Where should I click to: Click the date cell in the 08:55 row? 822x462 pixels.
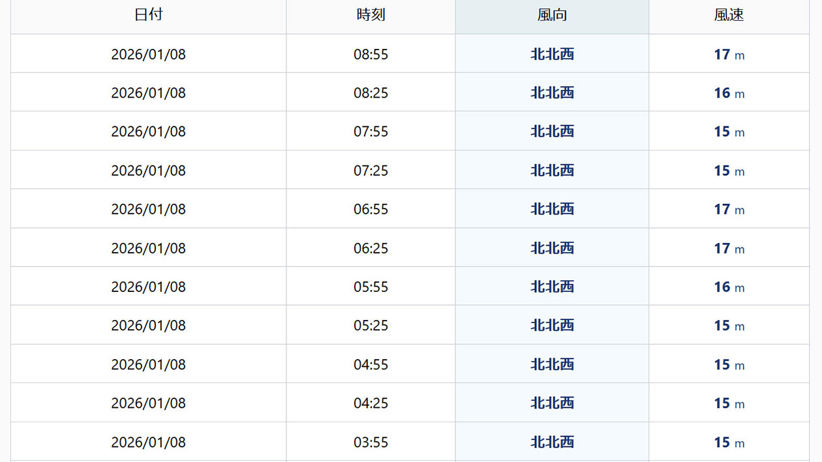[148, 54]
